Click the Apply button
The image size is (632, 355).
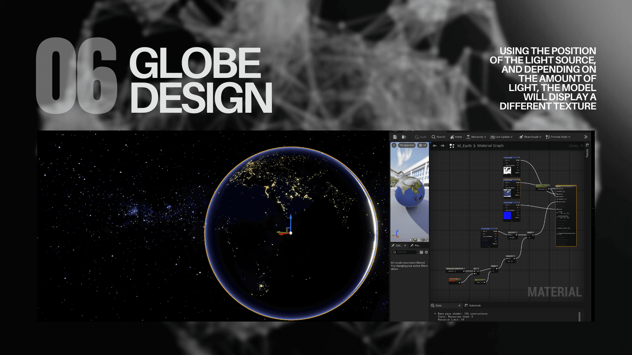pyautogui.click(x=420, y=137)
